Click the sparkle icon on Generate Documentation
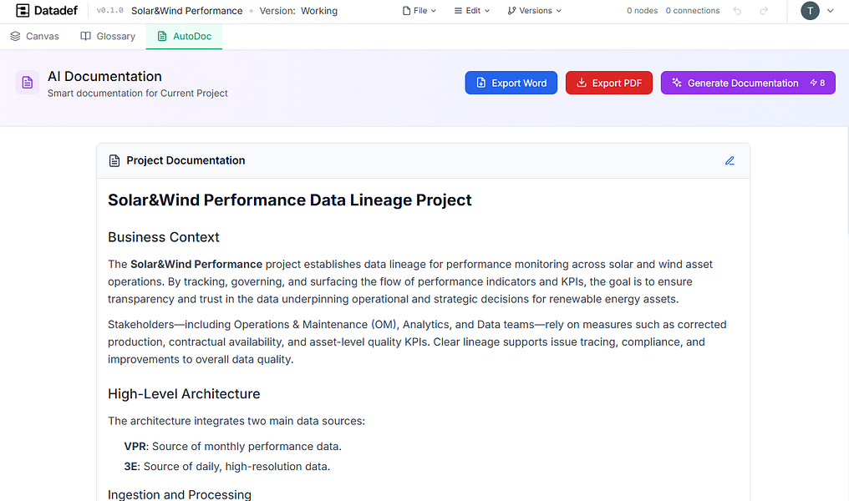 (677, 83)
